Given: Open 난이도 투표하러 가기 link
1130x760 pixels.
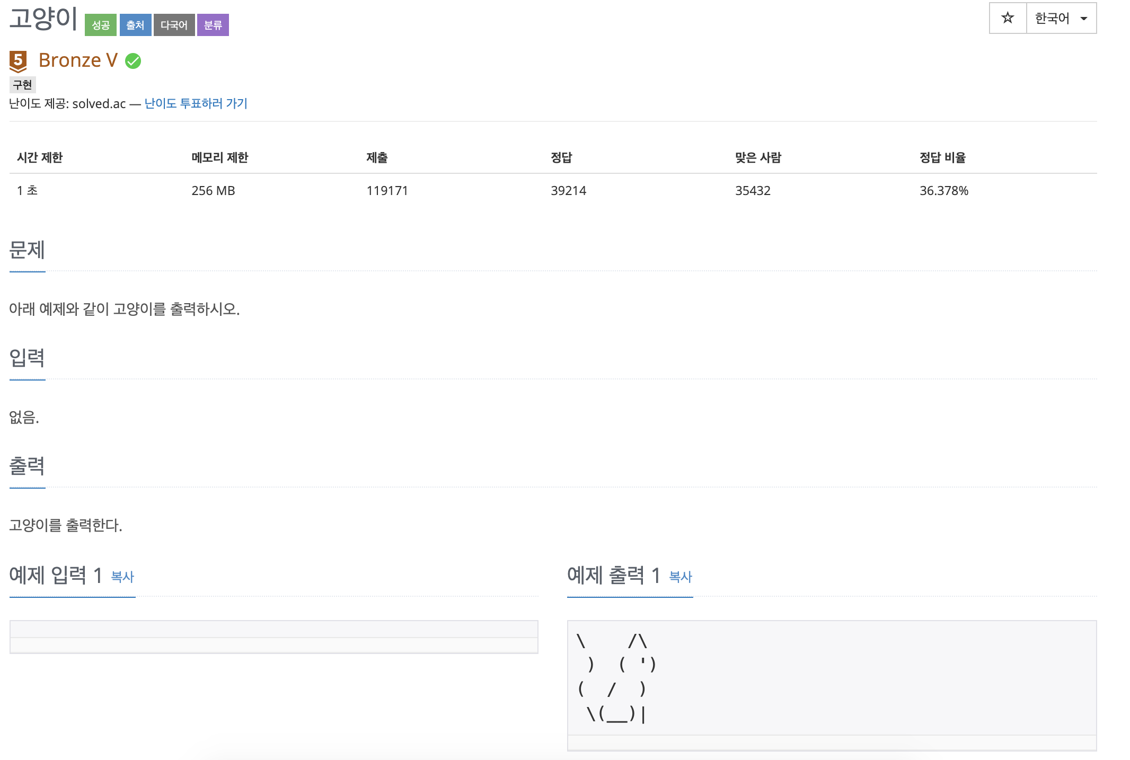Looking at the screenshot, I should click(x=196, y=103).
